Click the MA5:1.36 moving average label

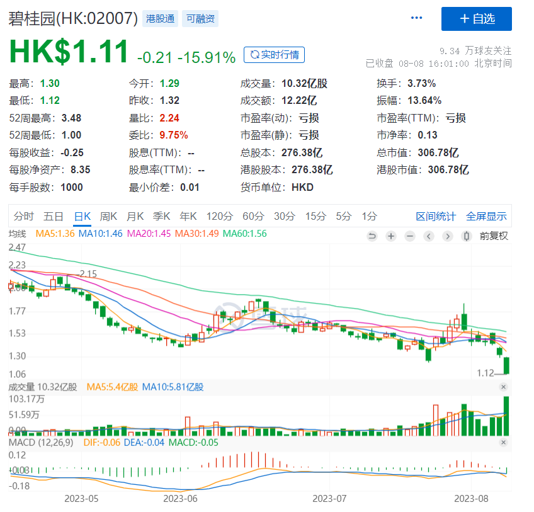coord(55,234)
